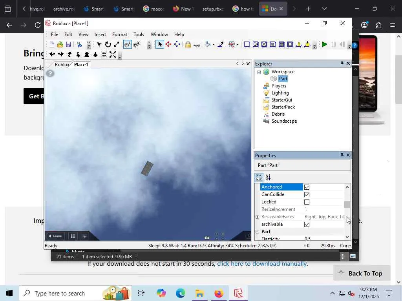402x301 pixels.
Task: Click the Anchor tool icon
Action: tap(197, 45)
